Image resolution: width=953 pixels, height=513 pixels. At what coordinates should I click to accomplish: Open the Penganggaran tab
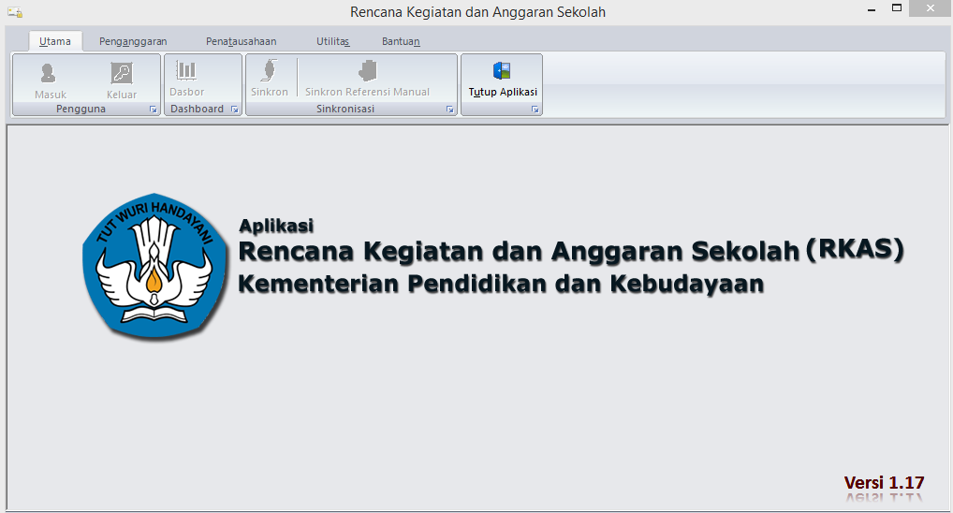coord(133,41)
